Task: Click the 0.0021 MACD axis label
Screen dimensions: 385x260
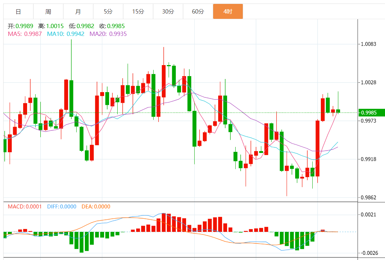Action: (x=368, y=215)
